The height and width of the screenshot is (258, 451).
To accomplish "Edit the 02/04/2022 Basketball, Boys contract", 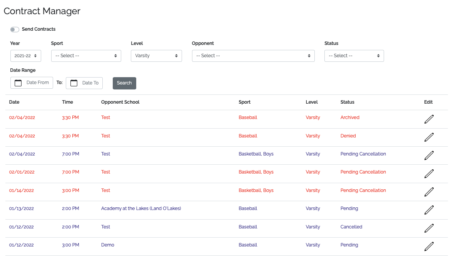I will tap(429, 155).
